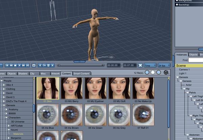Open the Time dropdown
Viewport: 203px width, 140px height.
pos(150,65)
